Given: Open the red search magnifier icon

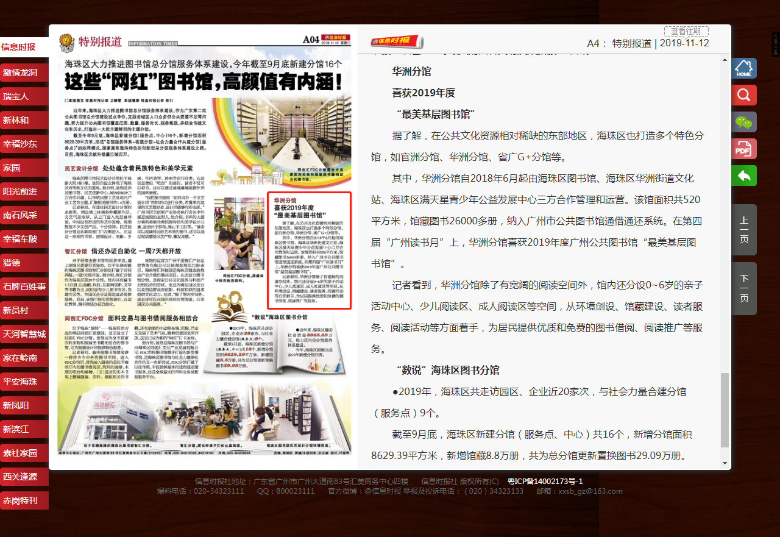Looking at the screenshot, I should pyautogui.click(x=744, y=95).
